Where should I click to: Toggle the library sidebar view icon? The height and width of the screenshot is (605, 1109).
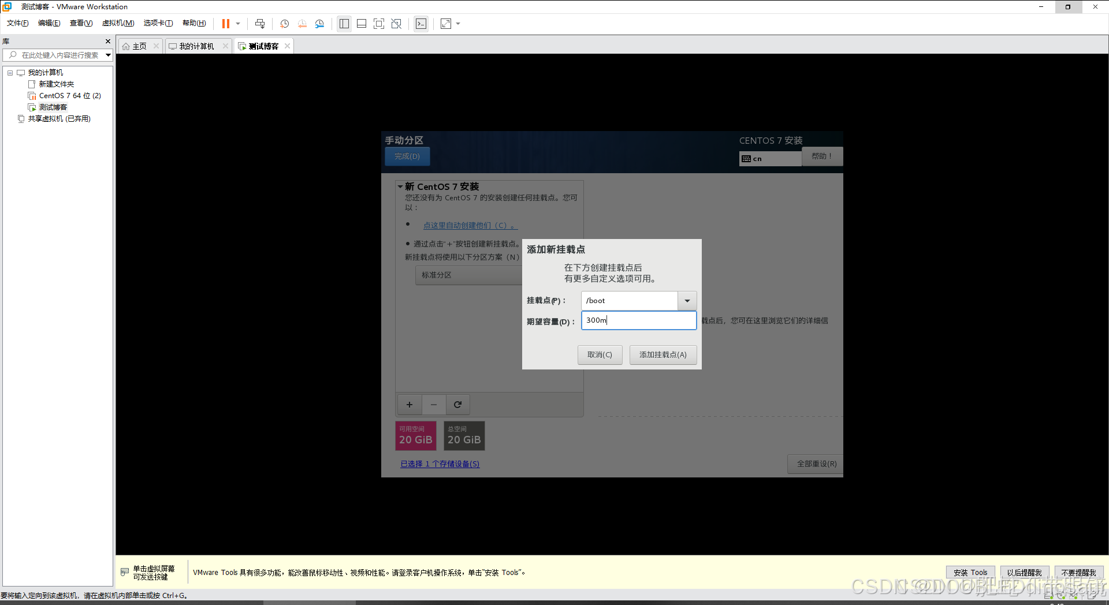(344, 24)
